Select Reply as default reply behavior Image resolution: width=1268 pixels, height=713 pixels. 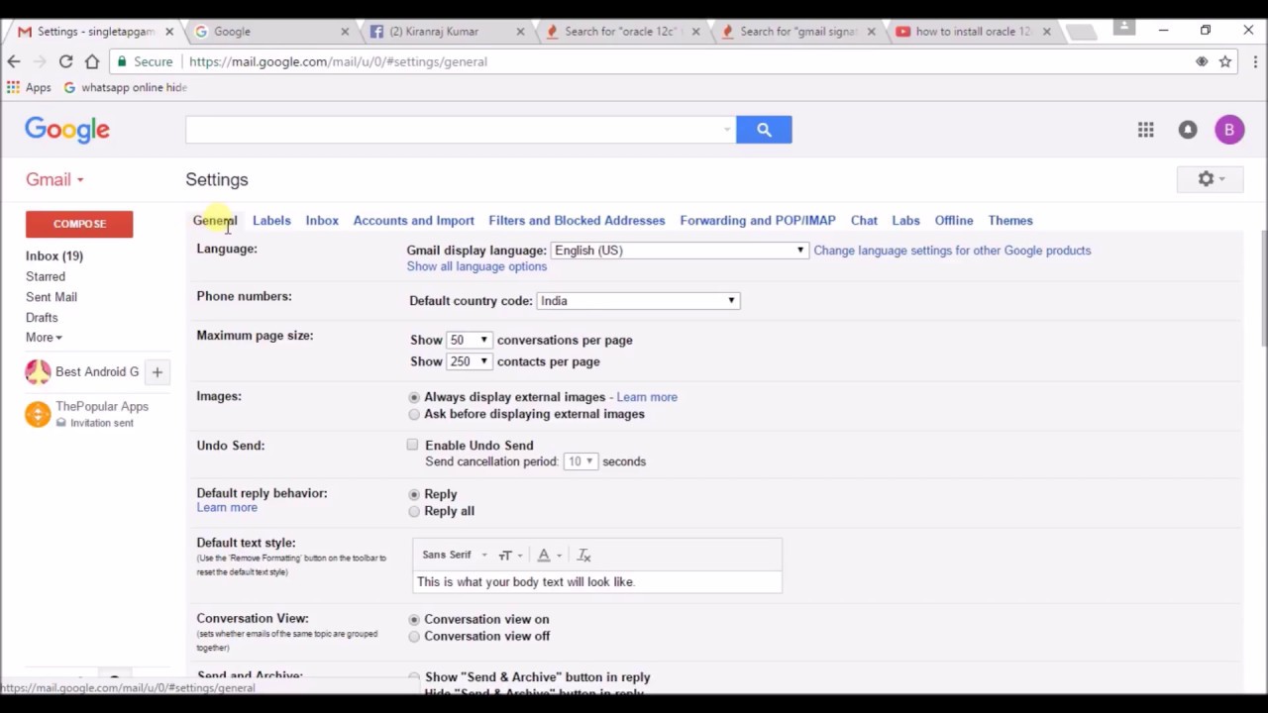(x=414, y=494)
